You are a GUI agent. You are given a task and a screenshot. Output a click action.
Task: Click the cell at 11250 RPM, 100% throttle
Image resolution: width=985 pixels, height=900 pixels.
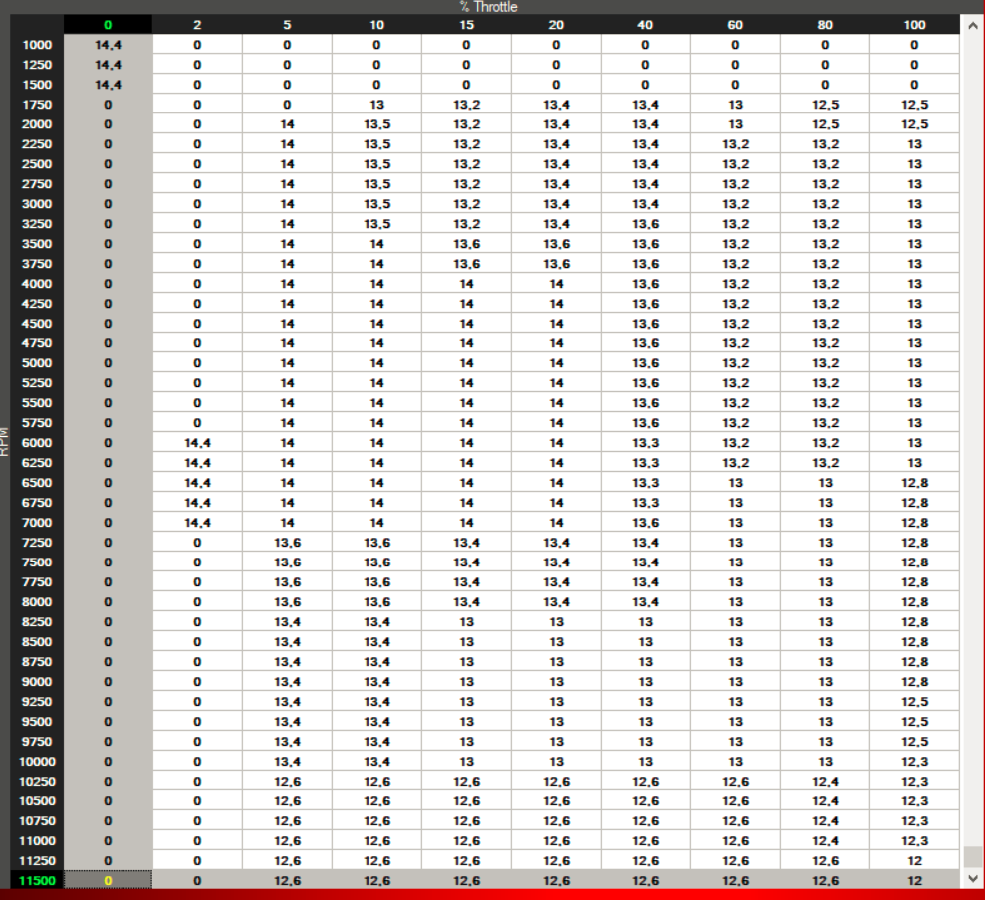(x=914, y=860)
